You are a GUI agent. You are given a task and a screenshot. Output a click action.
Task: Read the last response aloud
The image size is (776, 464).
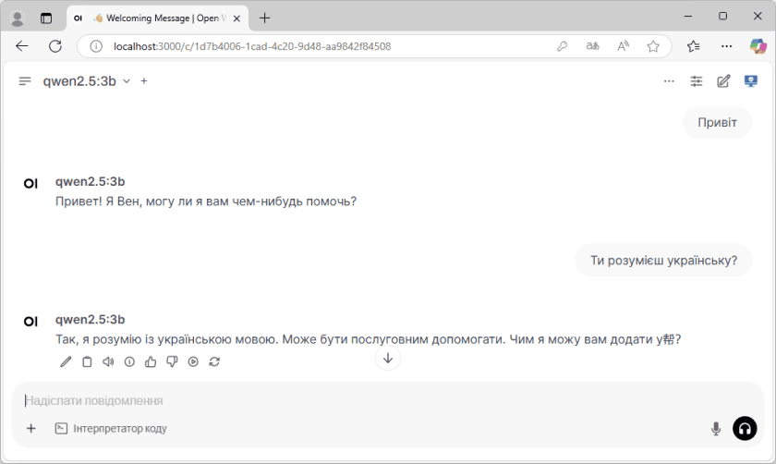(108, 361)
